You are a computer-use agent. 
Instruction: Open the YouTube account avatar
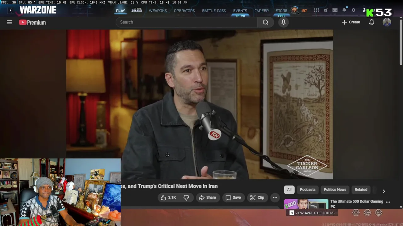pos(387,22)
